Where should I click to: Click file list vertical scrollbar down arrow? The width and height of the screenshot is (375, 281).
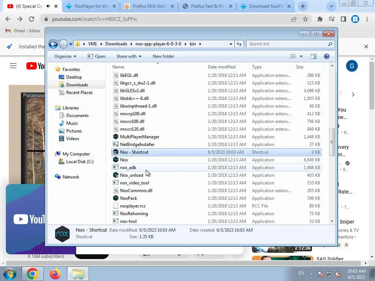coord(332,221)
